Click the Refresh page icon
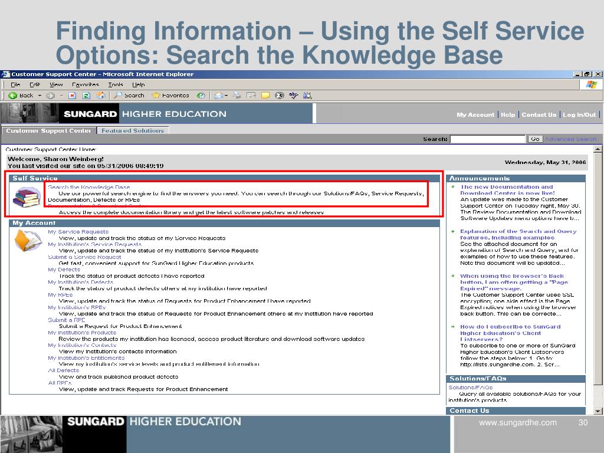This screenshot has height=453, width=604. (x=86, y=95)
